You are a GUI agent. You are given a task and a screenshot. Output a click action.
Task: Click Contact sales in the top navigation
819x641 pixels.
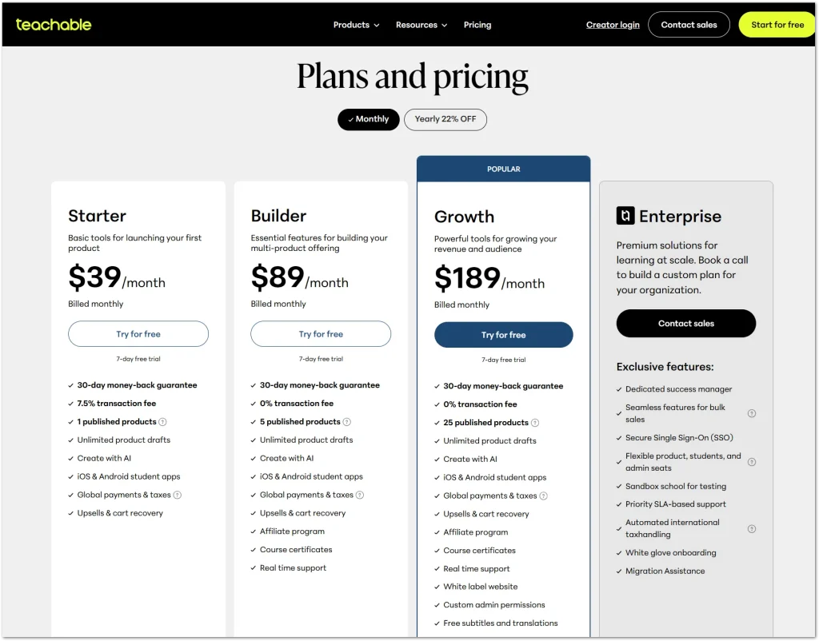(x=689, y=25)
